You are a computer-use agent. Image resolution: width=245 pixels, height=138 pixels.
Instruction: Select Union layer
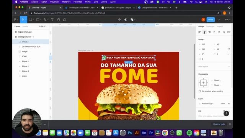click(x=31, y=76)
